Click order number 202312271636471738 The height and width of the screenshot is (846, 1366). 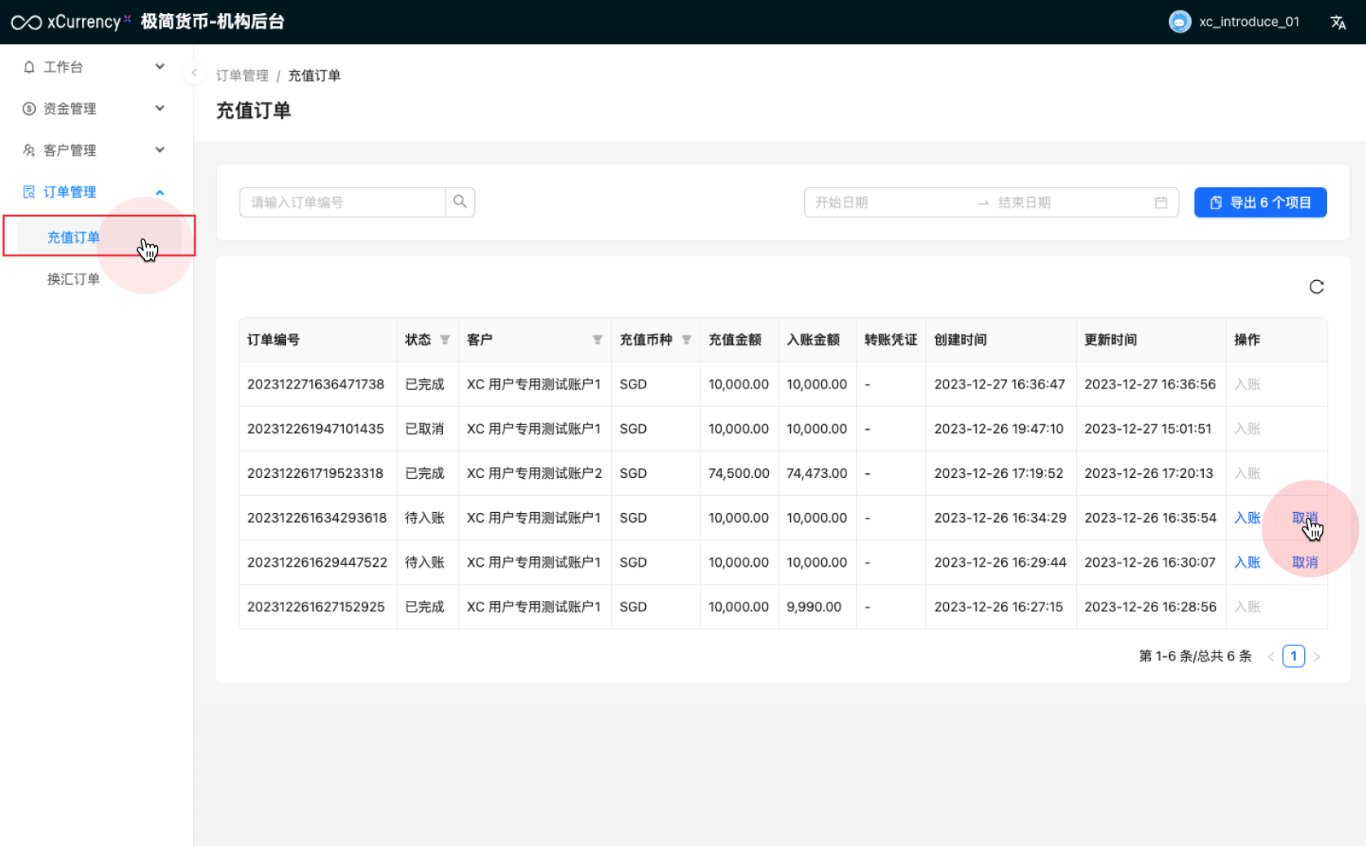pos(315,384)
